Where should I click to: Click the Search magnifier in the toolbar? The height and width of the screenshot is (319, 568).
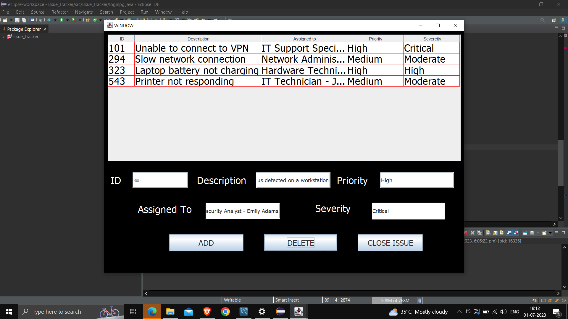click(543, 20)
